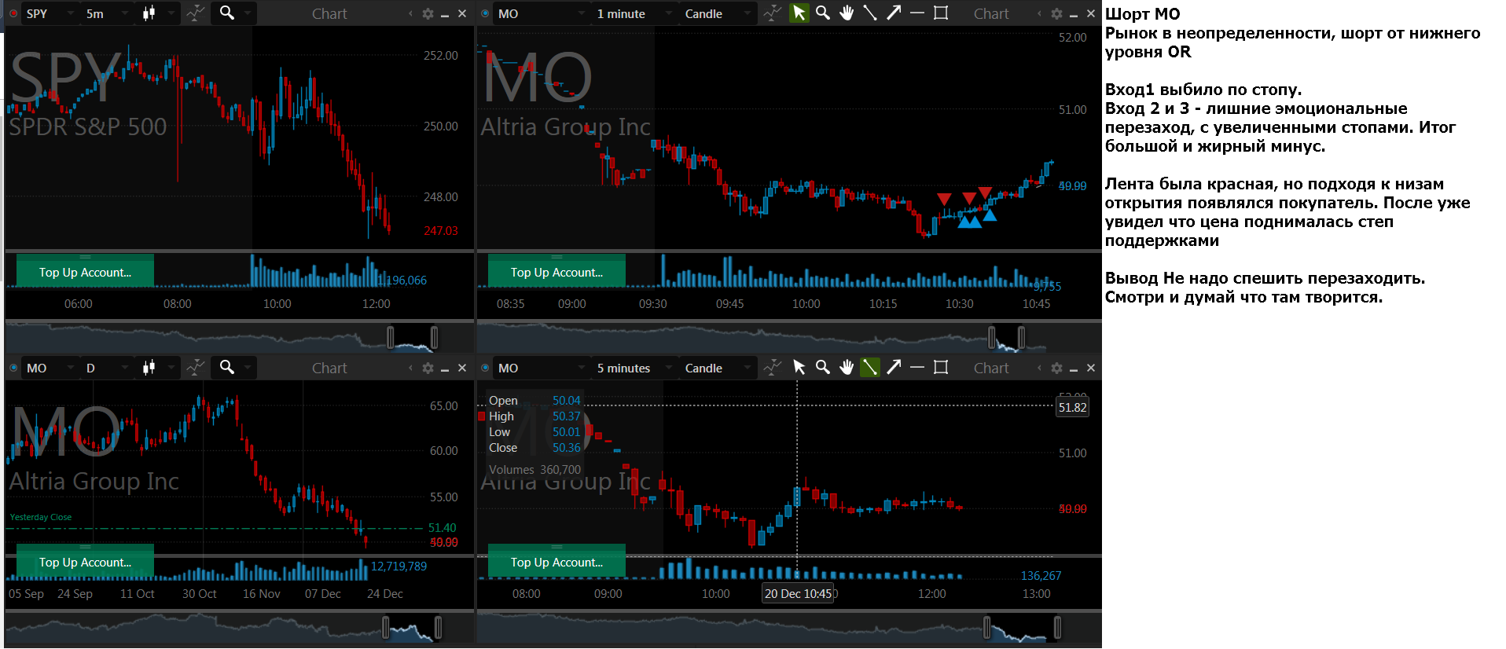Viewport: 1506px width, 649px height.
Task: Toggle the blue link dot on MO 5 minutes chart
Action: tap(485, 367)
